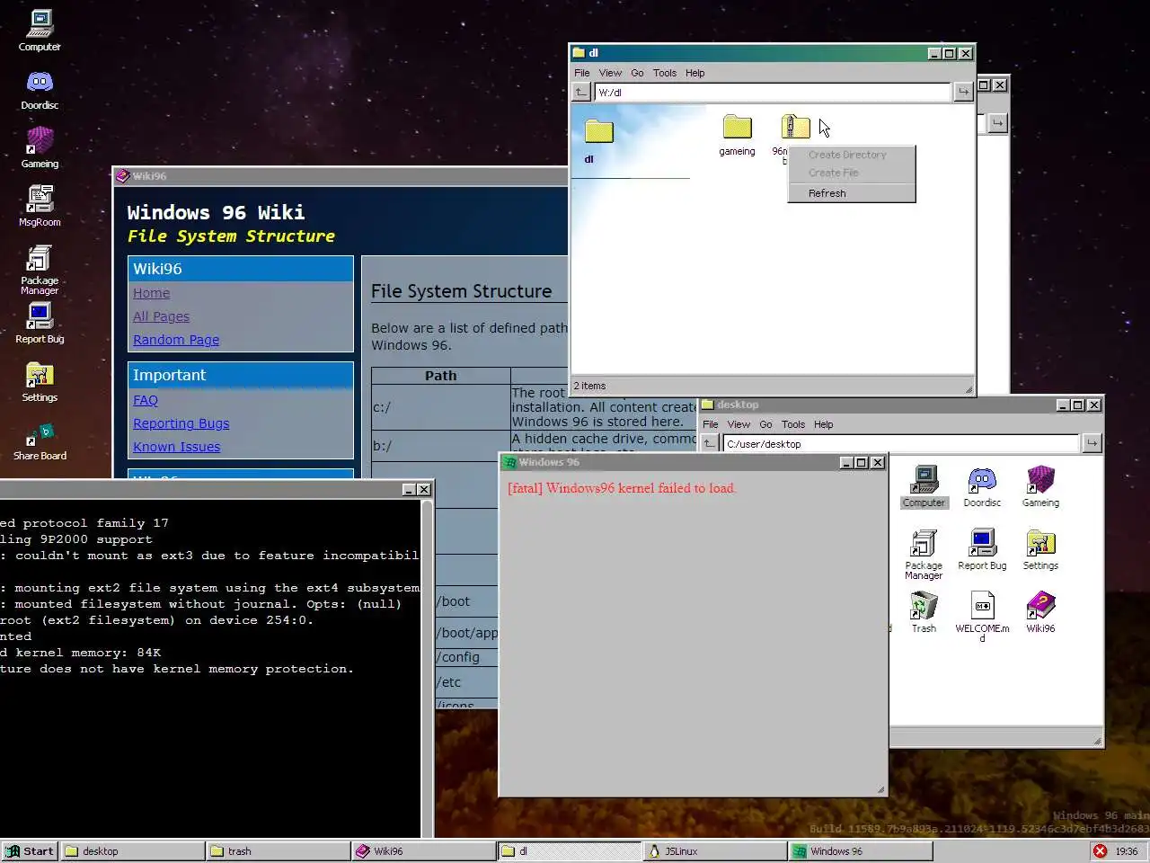The height and width of the screenshot is (863, 1150).
Task: Choose Create File in the context menu
Action: pyautogui.click(x=851, y=173)
